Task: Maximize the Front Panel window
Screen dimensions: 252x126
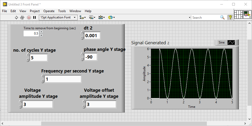Action: coord(234,4)
